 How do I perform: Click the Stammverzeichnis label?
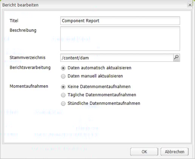tap(28, 58)
